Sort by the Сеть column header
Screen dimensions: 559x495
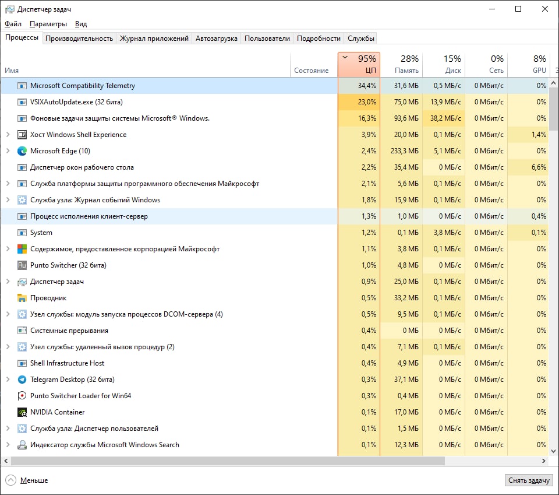[486, 65]
